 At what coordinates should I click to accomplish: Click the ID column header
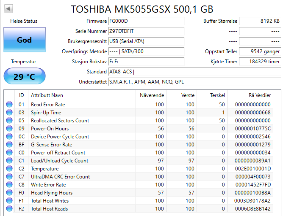(21, 95)
